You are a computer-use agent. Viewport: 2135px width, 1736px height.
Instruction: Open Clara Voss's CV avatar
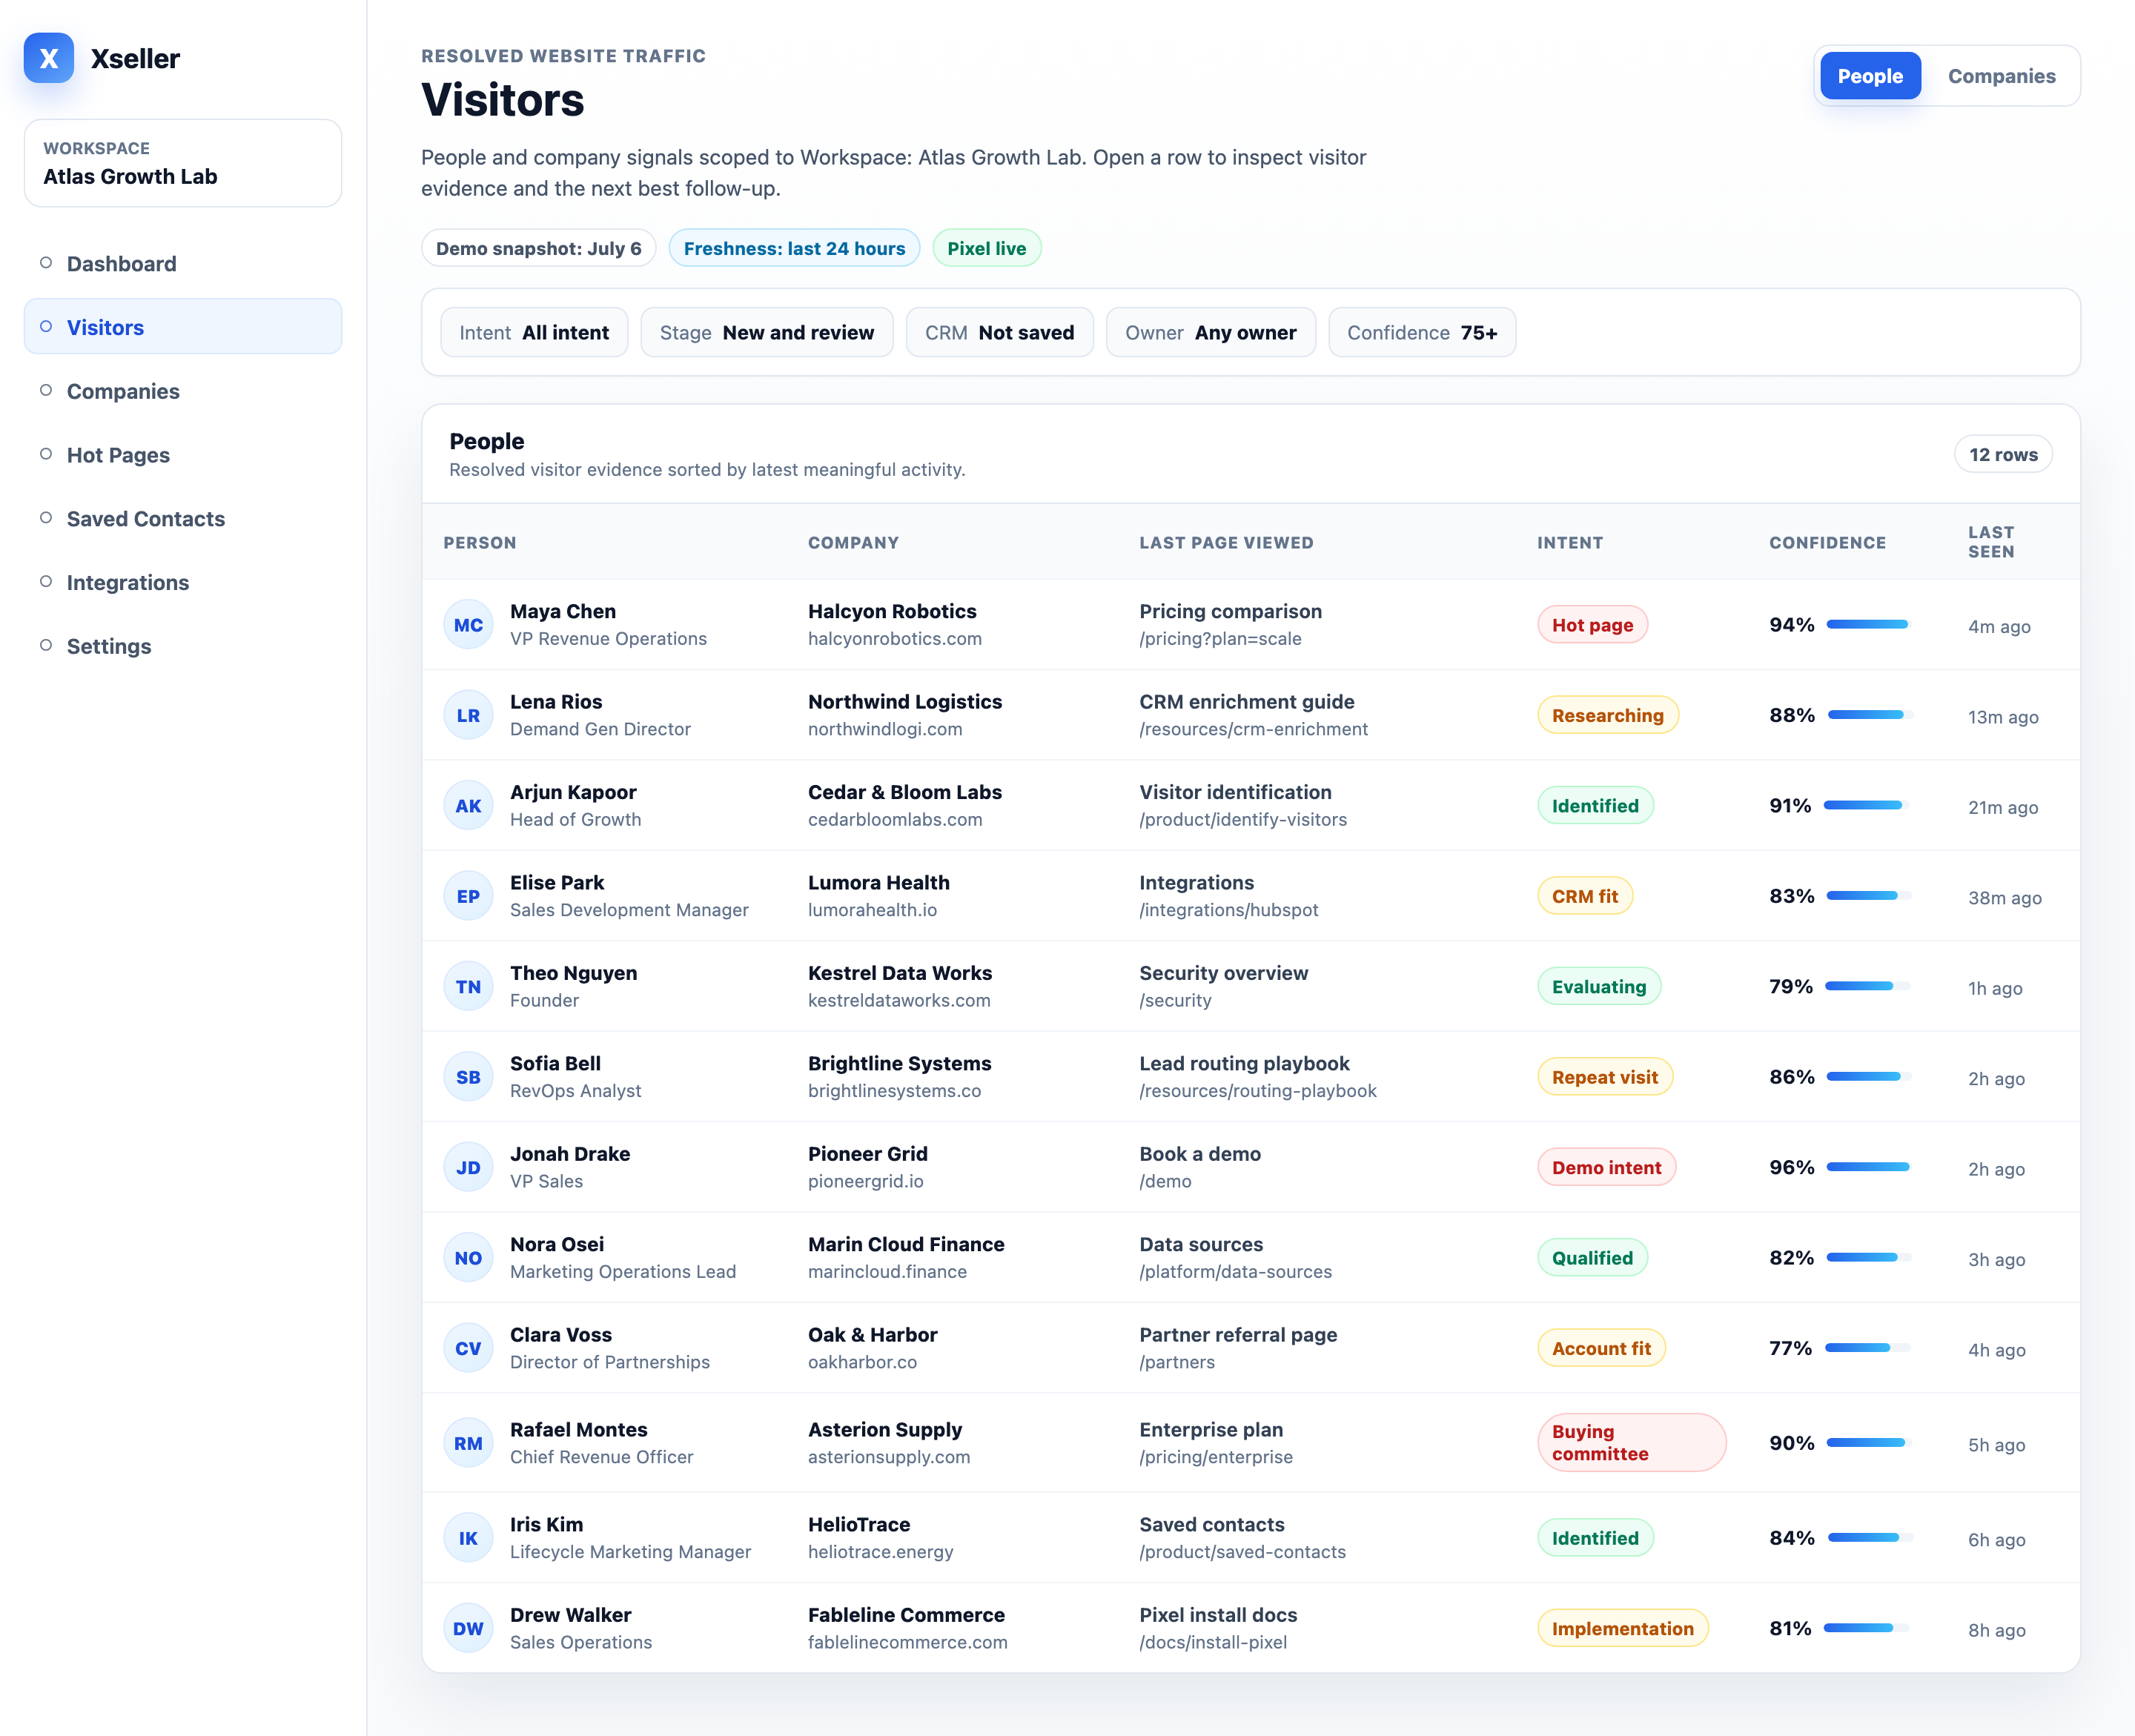[468, 1348]
